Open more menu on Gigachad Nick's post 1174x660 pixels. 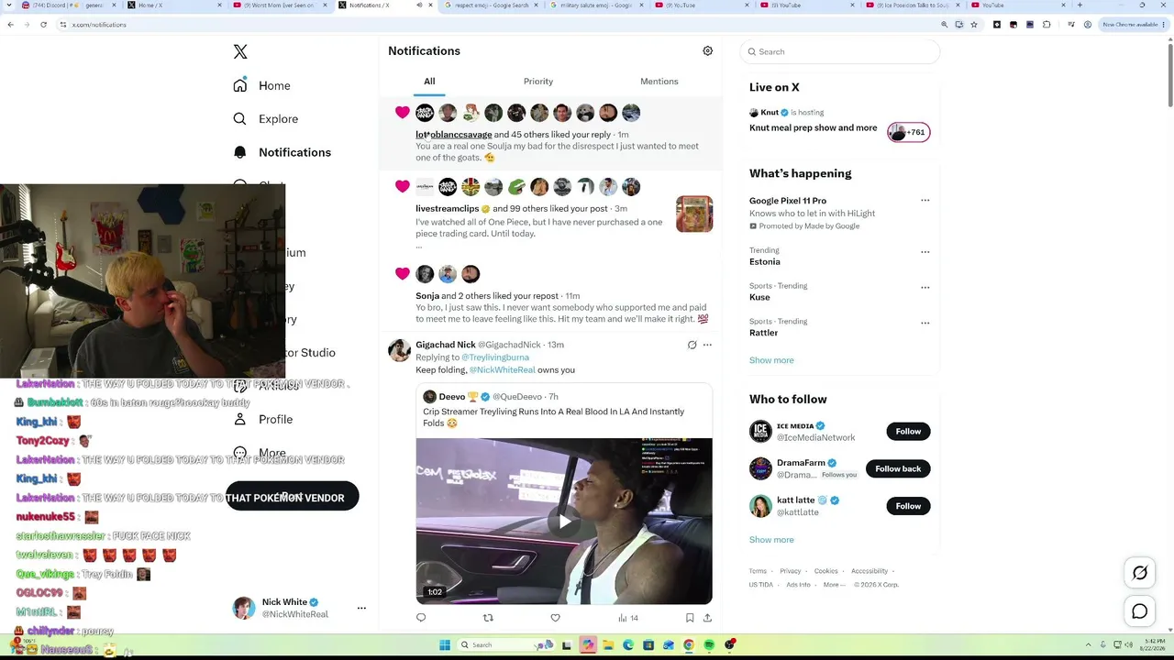(x=707, y=345)
